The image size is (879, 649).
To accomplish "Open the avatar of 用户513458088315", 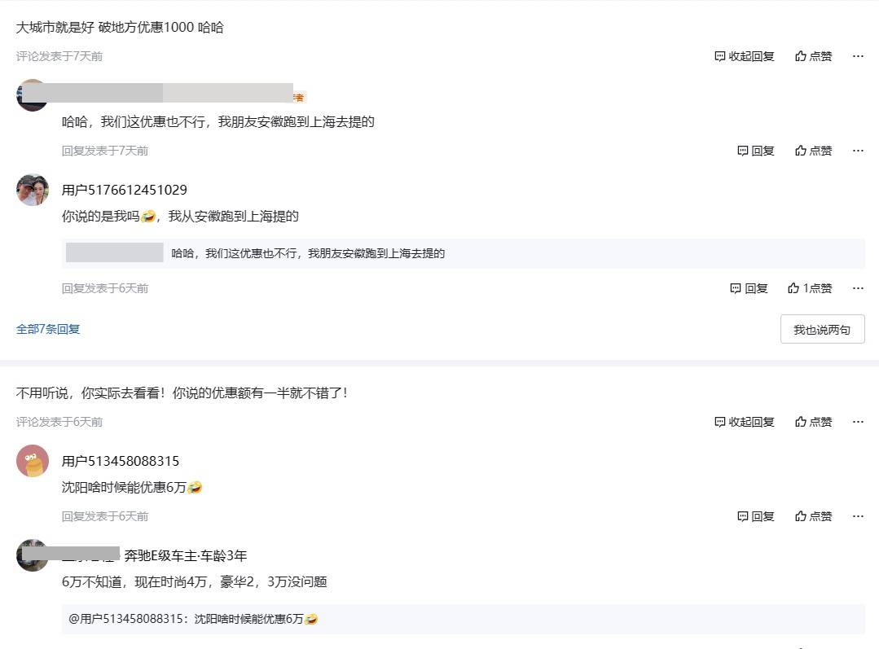I will (33, 461).
